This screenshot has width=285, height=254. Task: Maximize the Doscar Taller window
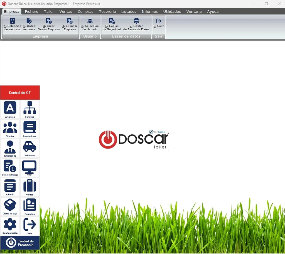pos(266,4)
